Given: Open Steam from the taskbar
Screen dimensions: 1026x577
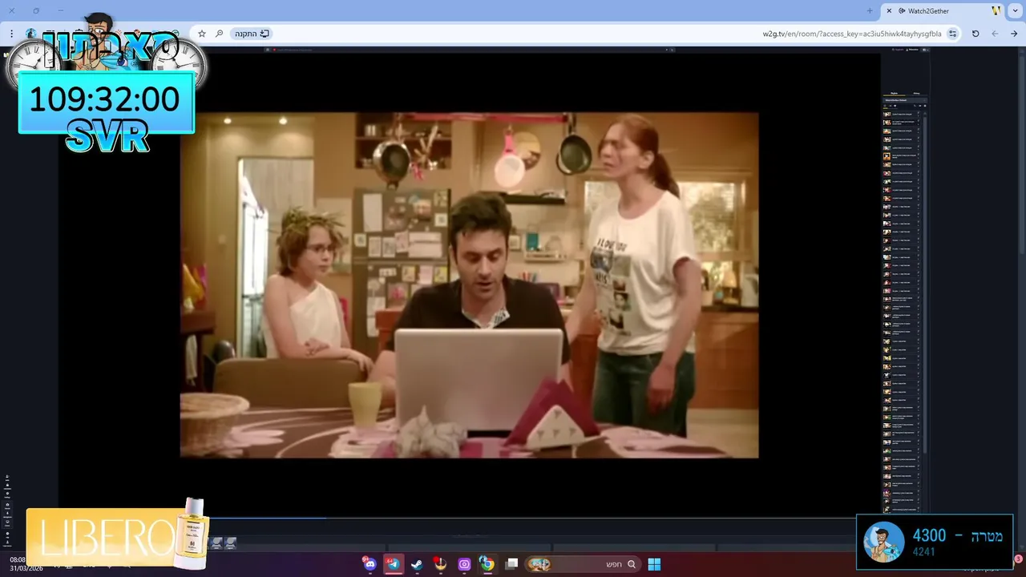Looking at the screenshot, I should (417, 564).
